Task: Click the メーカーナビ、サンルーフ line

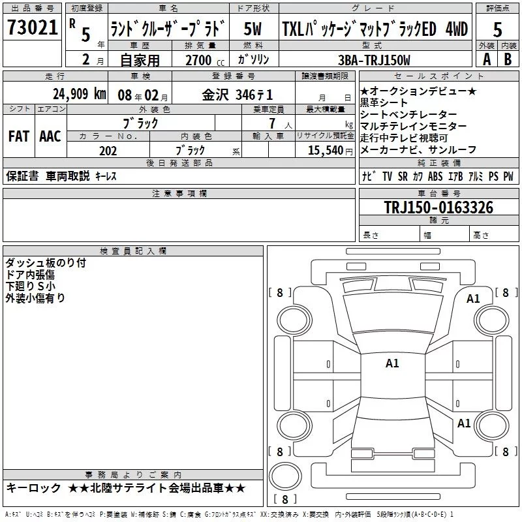Action: 418,150
